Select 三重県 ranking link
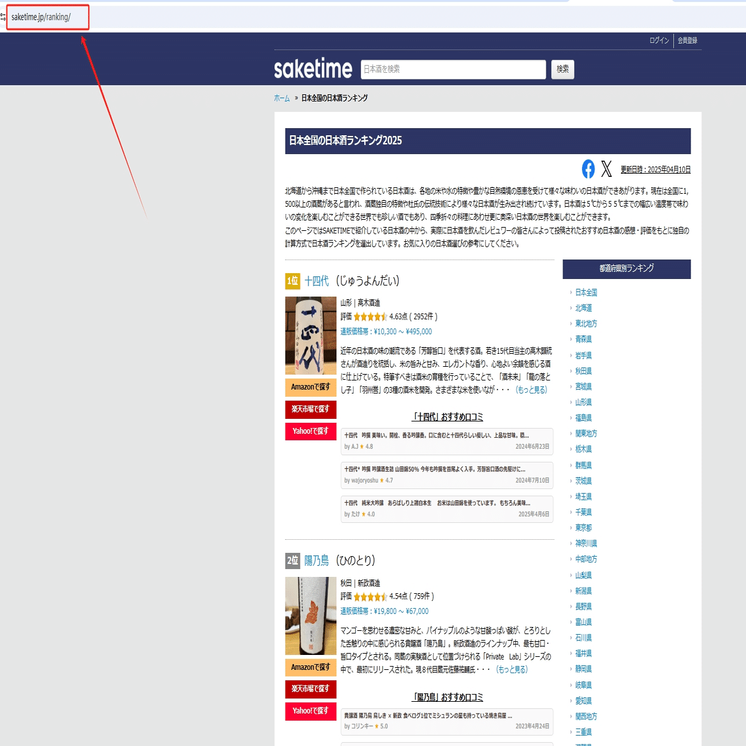The image size is (746, 746). pos(583,732)
